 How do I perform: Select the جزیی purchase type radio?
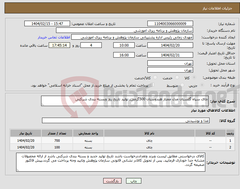click(x=202, y=85)
